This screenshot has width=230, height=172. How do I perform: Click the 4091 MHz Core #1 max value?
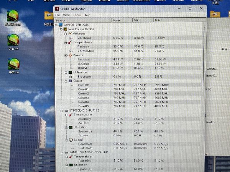(x=161, y=89)
